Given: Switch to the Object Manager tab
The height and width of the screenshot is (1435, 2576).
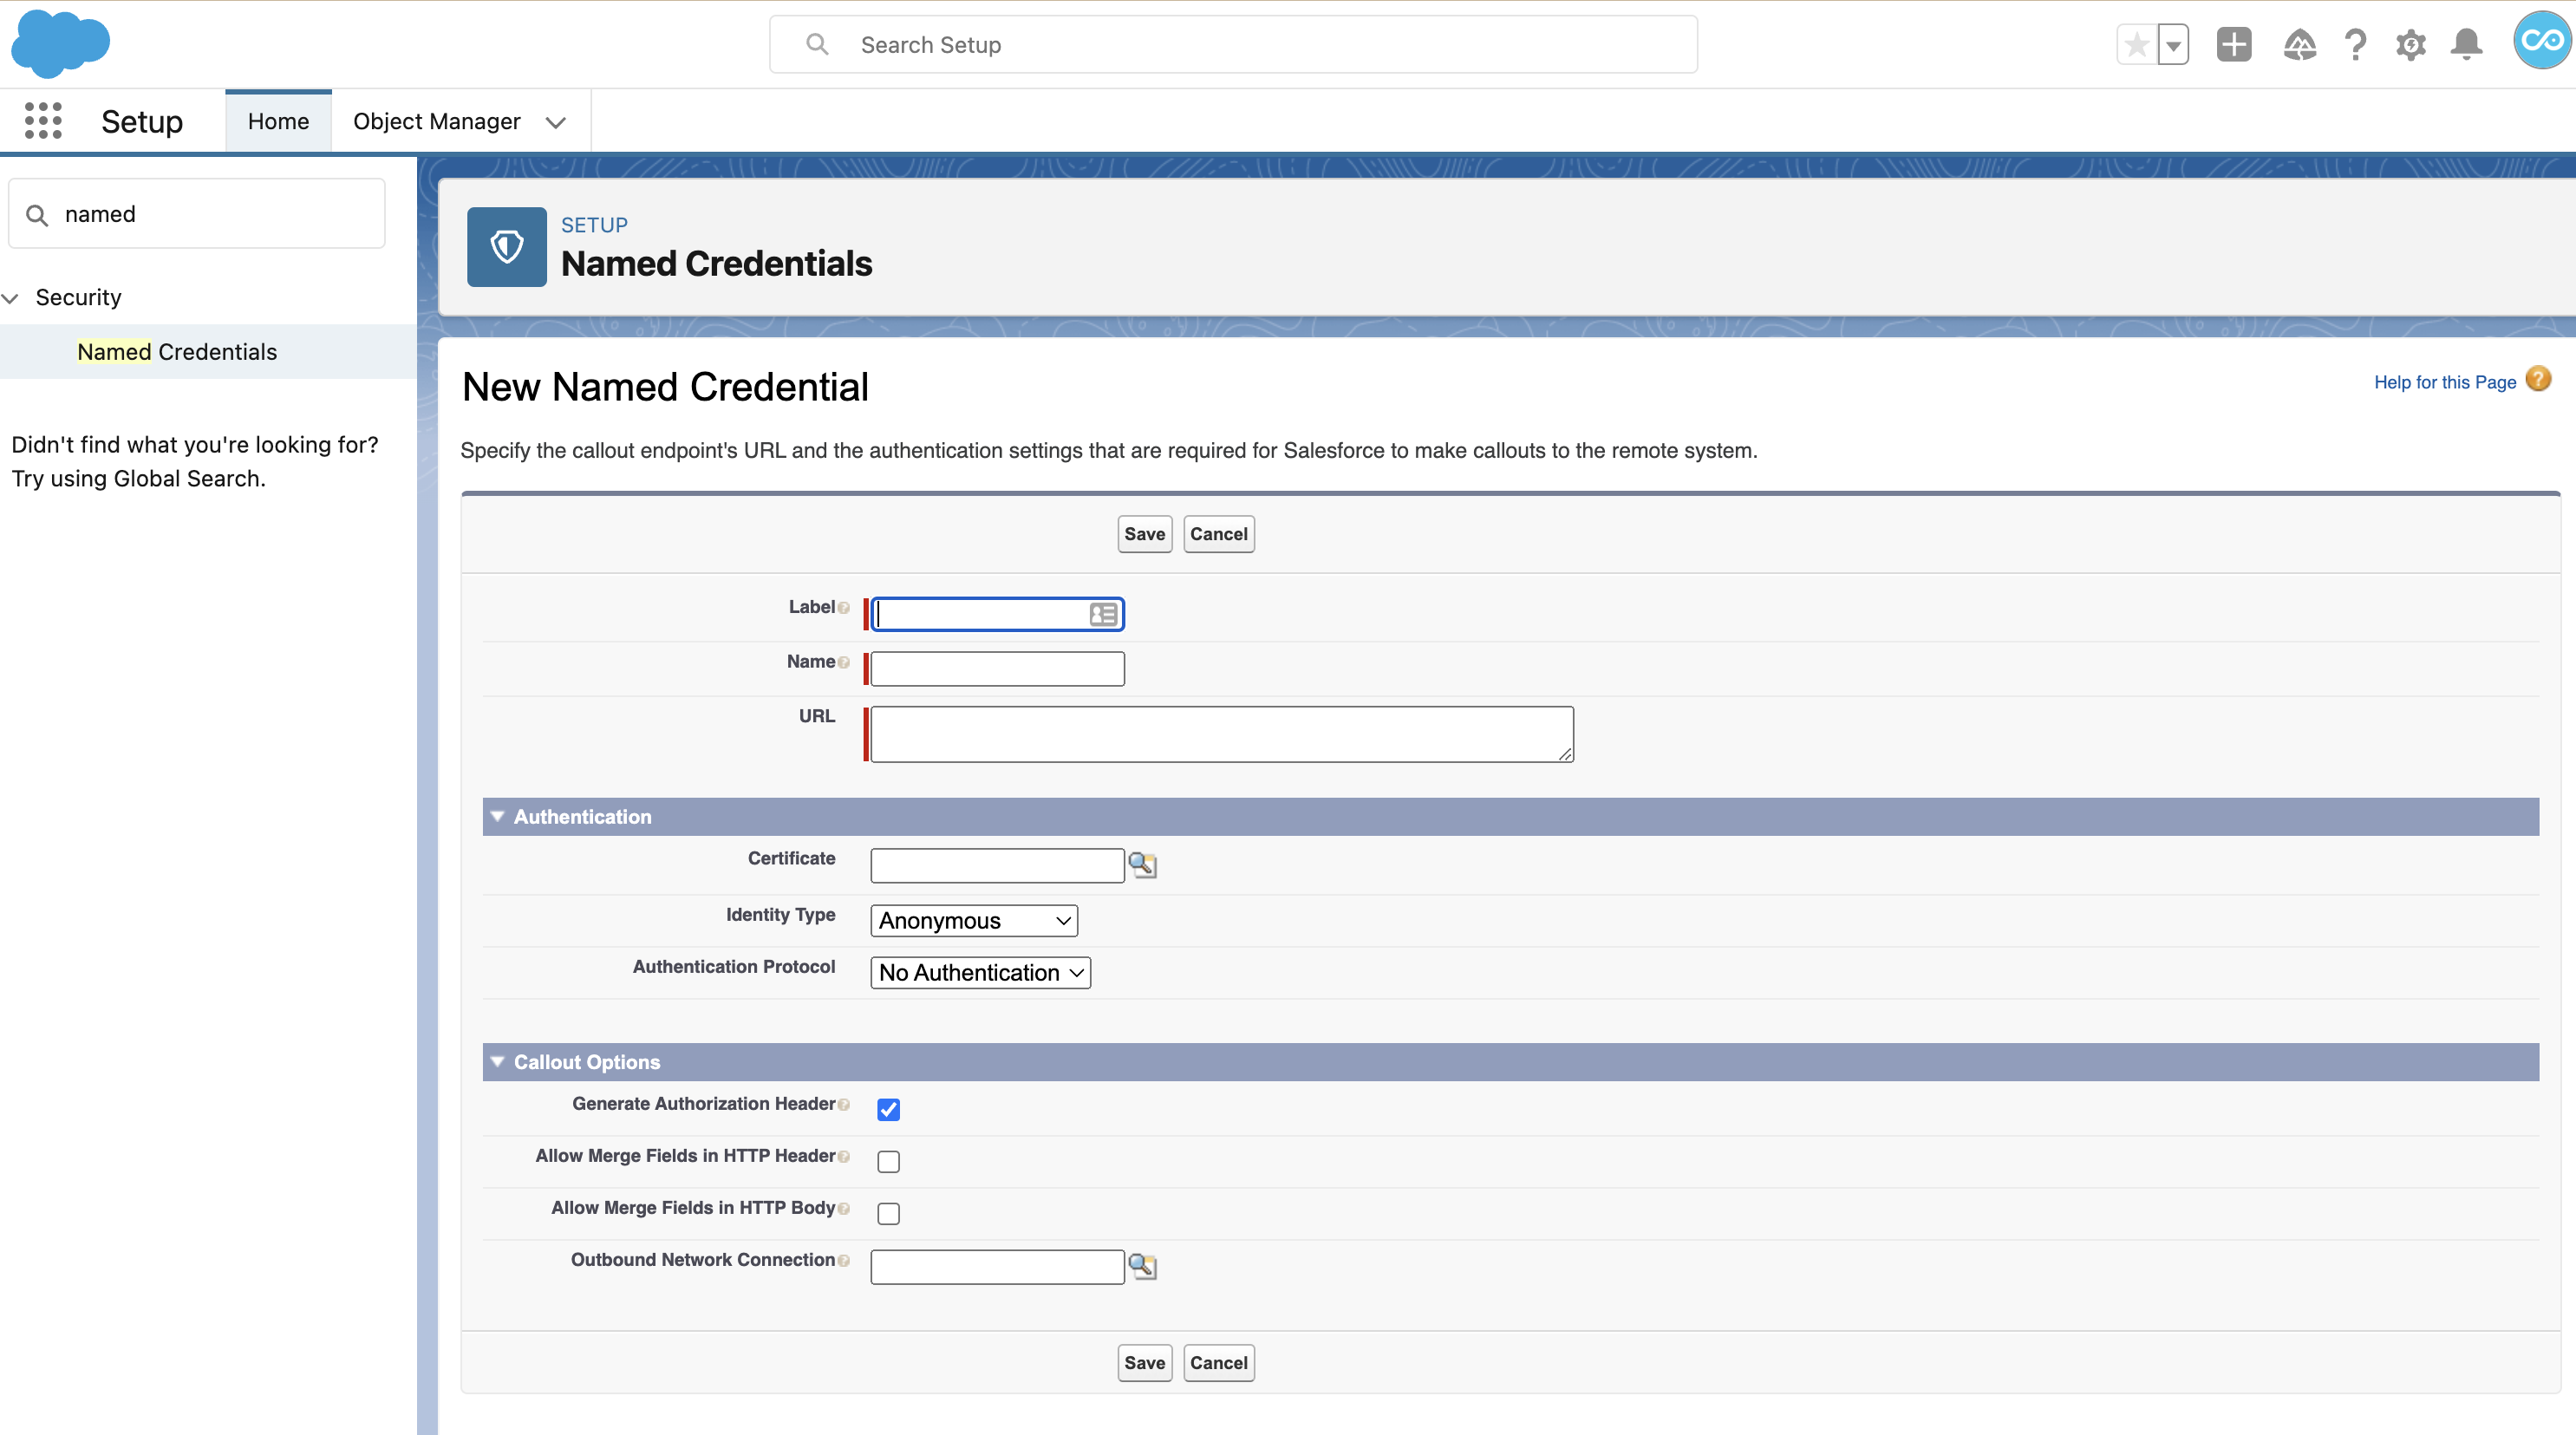Looking at the screenshot, I should click(x=437, y=121).
